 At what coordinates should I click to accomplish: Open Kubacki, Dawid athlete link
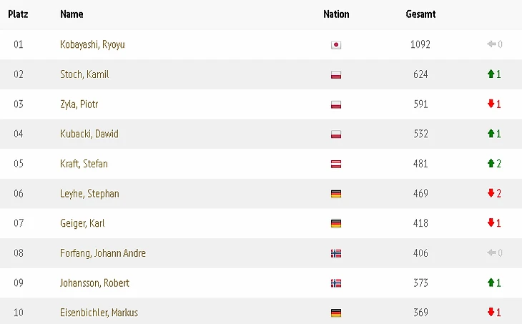pos(89,134)
